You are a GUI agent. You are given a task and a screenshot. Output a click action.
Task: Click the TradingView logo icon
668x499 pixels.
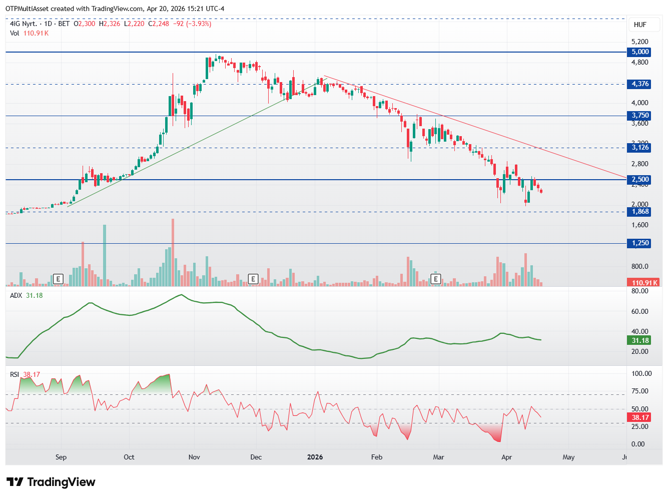(x=15, y=482)
